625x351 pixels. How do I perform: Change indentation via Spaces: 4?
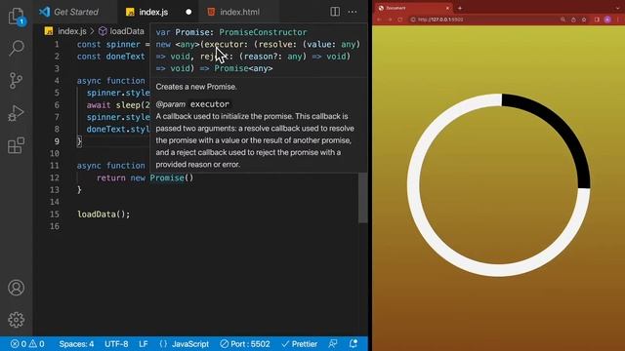(76, 344)
